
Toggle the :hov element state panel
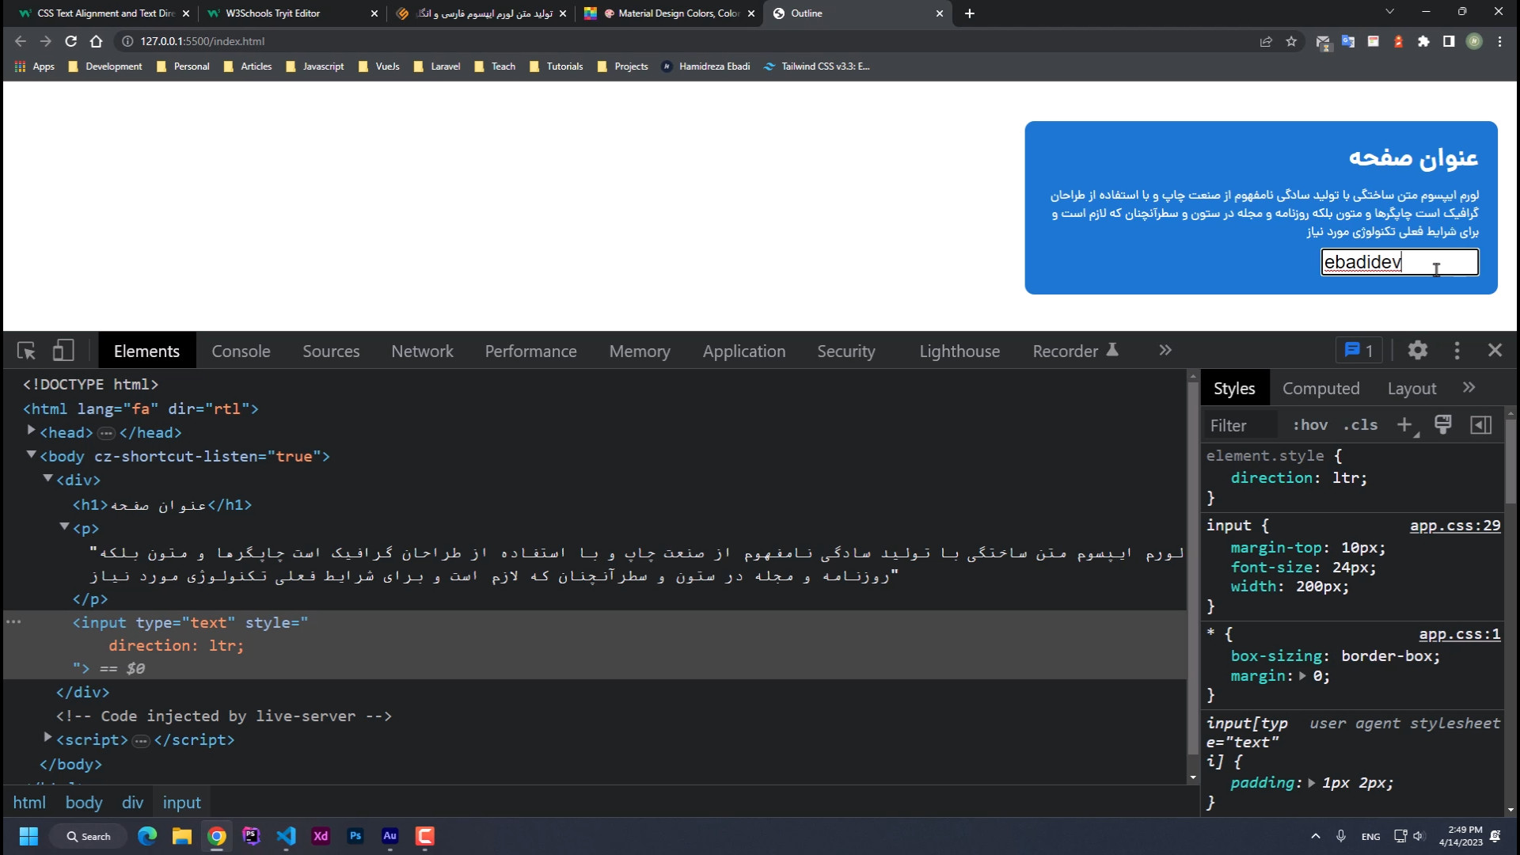(x=1310, y=425)
